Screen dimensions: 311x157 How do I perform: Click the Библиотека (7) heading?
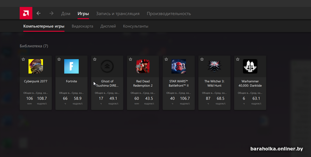coord(34,46)
